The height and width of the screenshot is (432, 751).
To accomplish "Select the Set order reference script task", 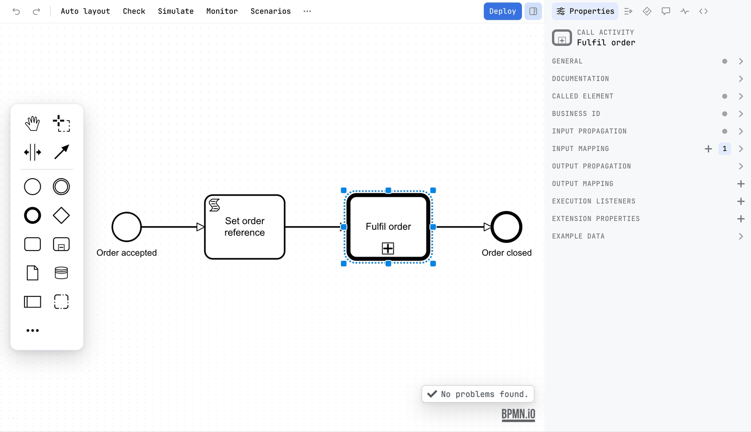I will [245, 227].
